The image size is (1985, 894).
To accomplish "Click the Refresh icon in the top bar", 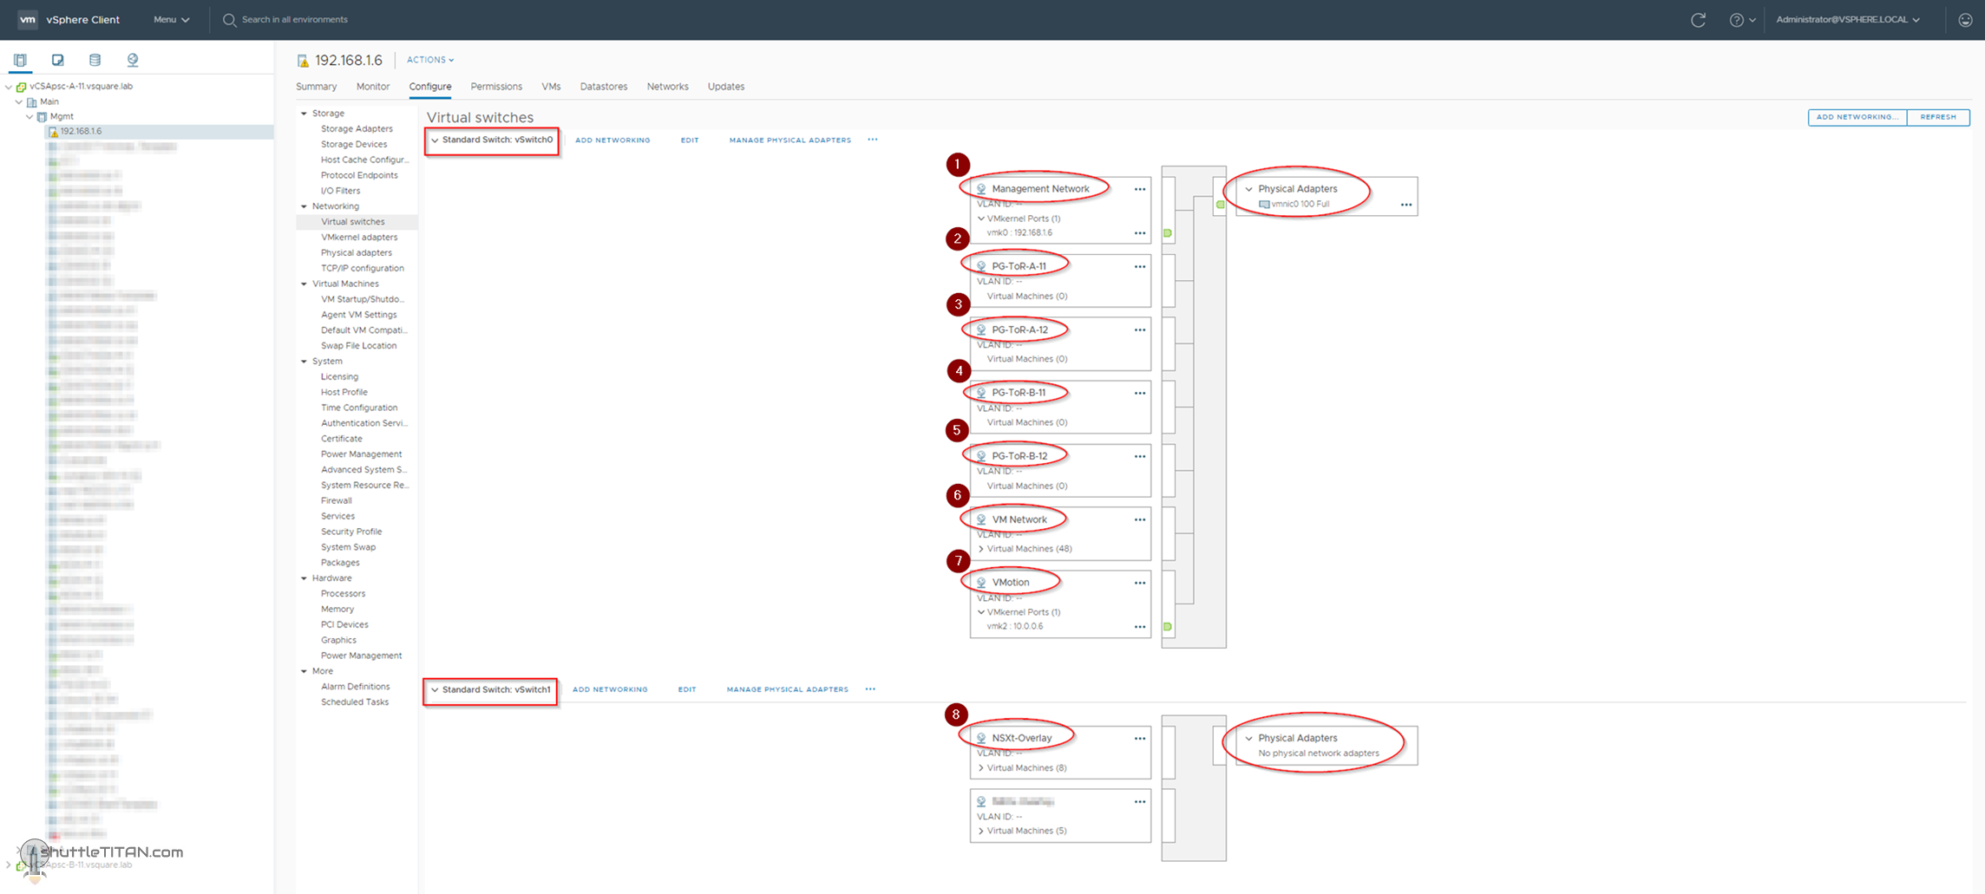I will 1699,19.
